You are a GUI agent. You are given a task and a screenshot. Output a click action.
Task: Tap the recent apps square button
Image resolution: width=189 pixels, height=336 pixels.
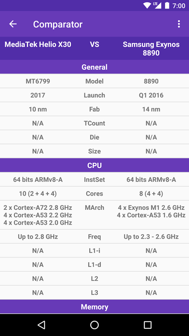click(148, 325)
